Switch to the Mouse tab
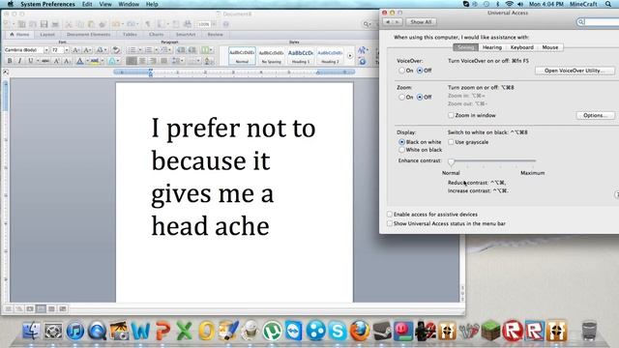Screen dimensions: 619x348 (550, 47)
